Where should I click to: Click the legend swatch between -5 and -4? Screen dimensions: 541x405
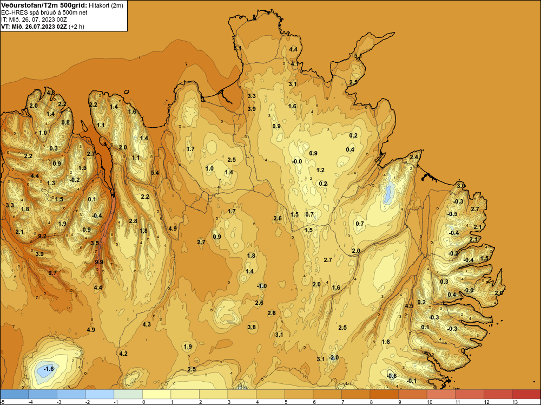[14, 394]
